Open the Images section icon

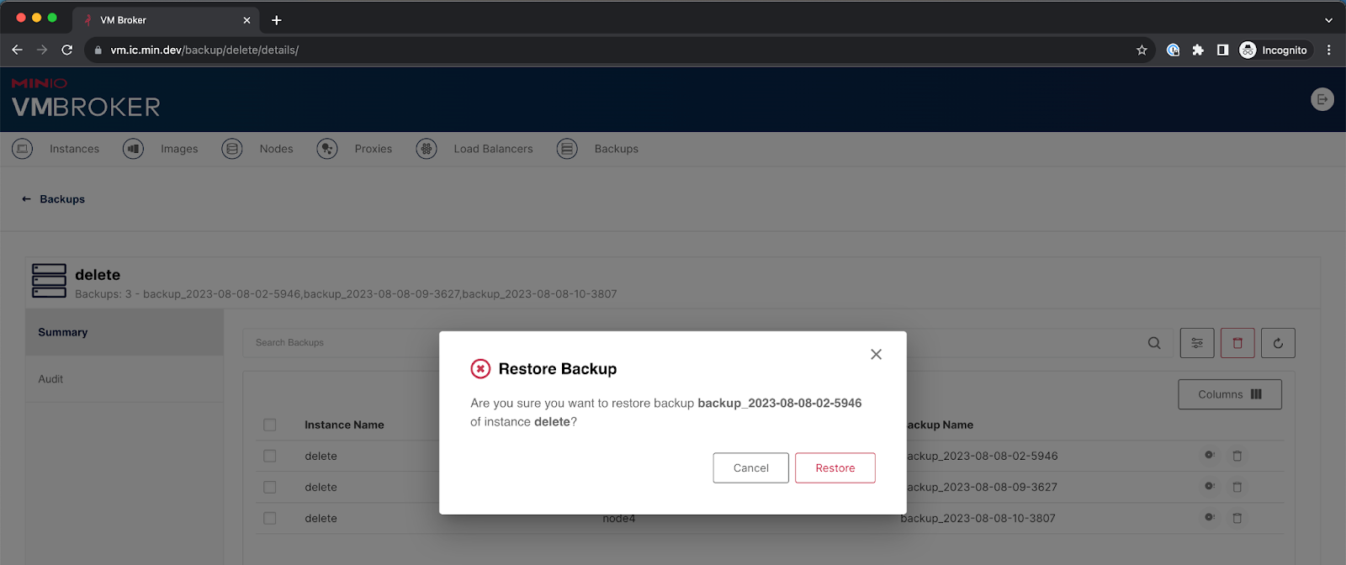coord(133,149)
